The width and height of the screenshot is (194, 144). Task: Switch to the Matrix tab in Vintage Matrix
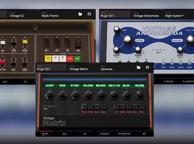tap(45, 134)
